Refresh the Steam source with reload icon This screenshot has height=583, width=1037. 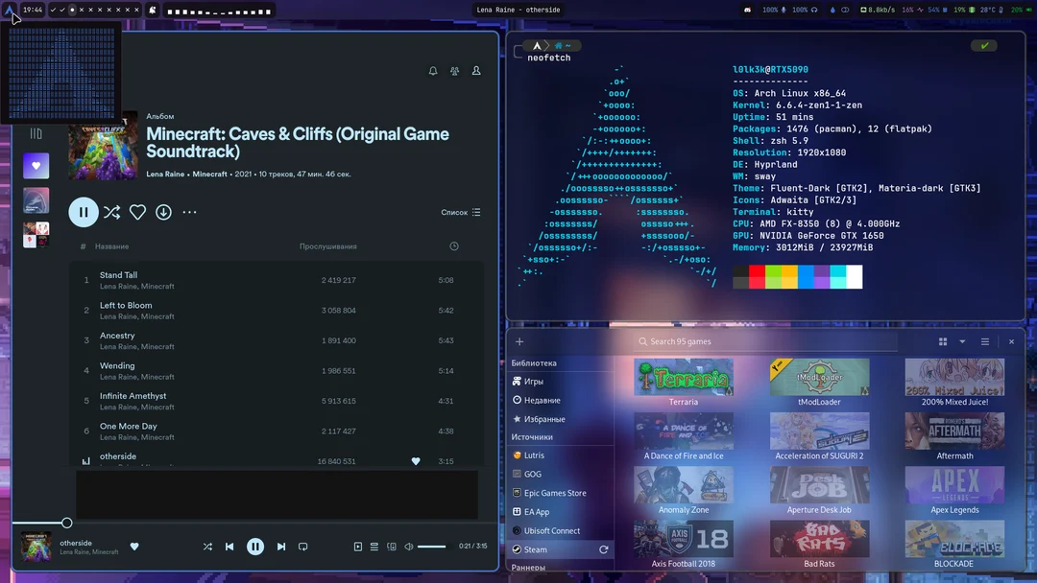pyautogui.click(x=603, y=549)
